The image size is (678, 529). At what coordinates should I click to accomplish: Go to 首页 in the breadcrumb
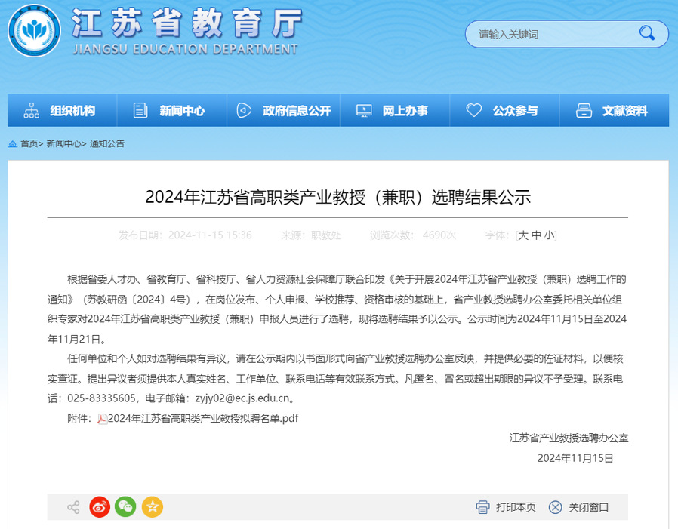(x=29, y=143)
